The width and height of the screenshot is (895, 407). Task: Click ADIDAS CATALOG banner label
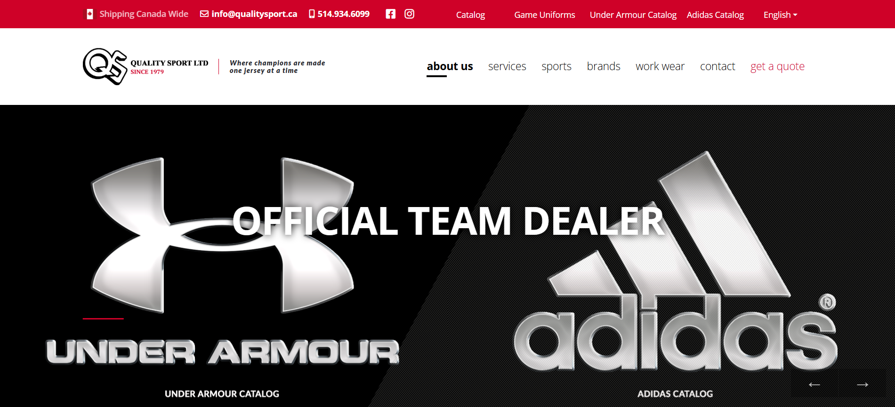(675, 394)
